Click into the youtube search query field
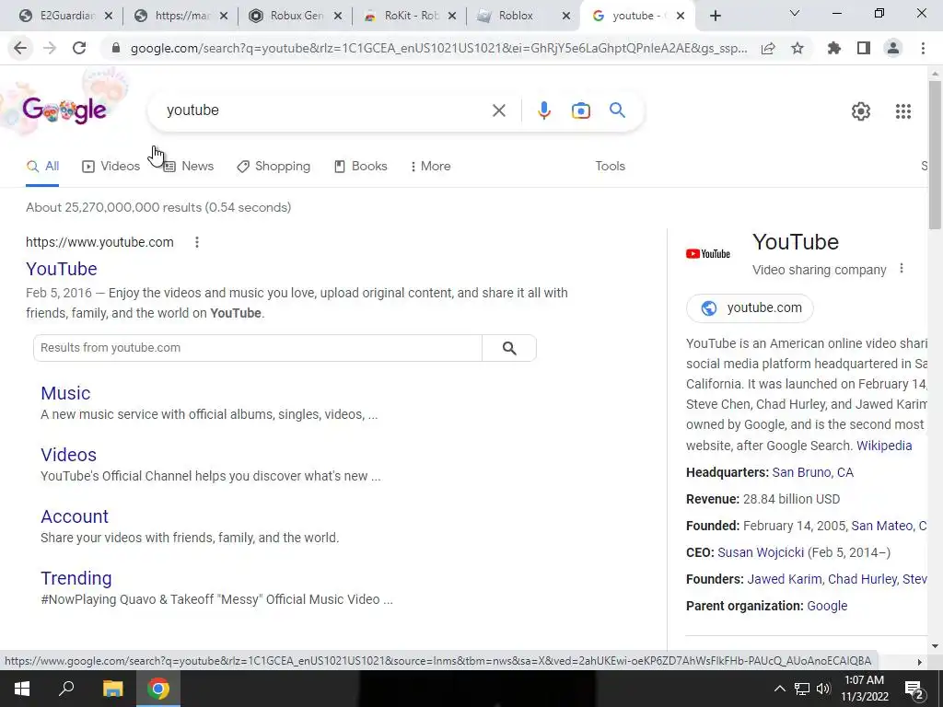 pos(325,110)
